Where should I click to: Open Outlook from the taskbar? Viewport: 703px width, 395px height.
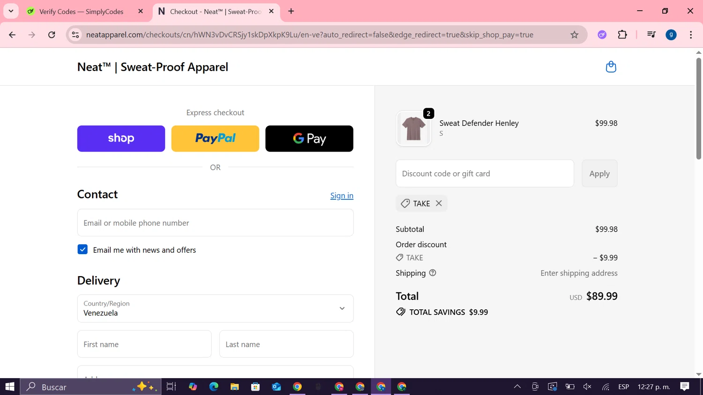pos(277,387)
